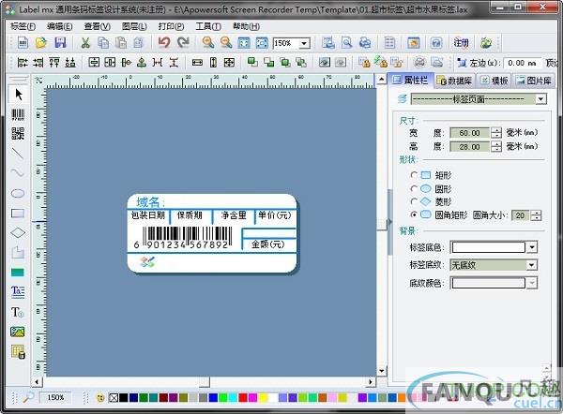
Task: Select the arrow pointer tool
Action: click(x=18, y=95)
